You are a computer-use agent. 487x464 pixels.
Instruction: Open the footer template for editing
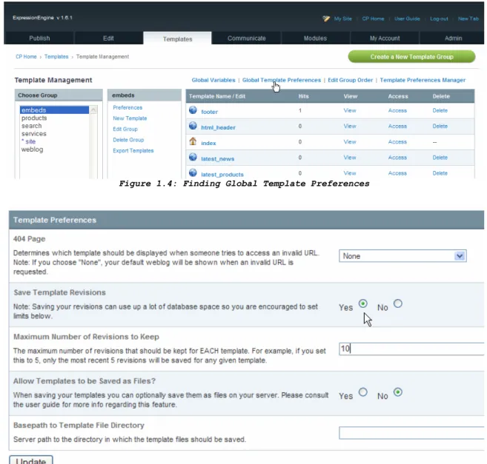coord(209,112)
